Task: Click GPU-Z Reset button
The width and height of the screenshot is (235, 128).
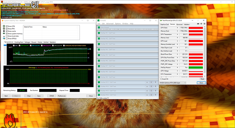Action: click(202, 79)
